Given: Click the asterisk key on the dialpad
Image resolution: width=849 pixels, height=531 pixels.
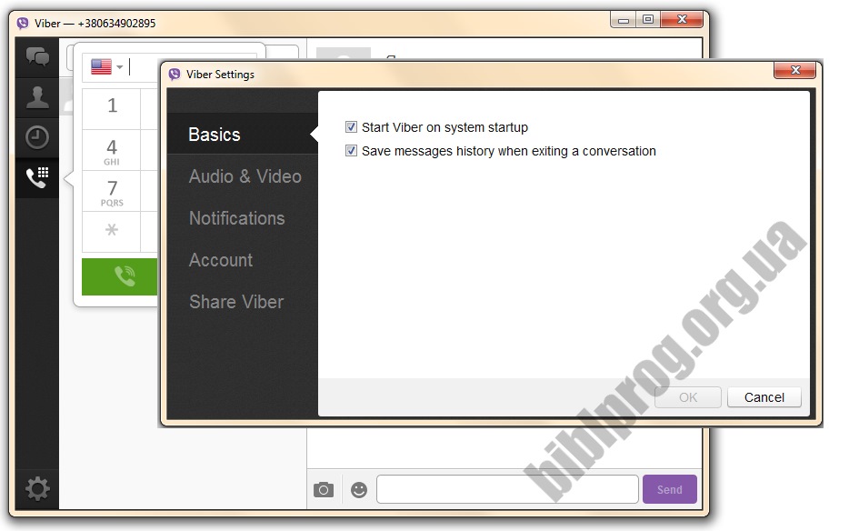Looking at the screenshot, I should pyautogui.click(x=112, y=232).
